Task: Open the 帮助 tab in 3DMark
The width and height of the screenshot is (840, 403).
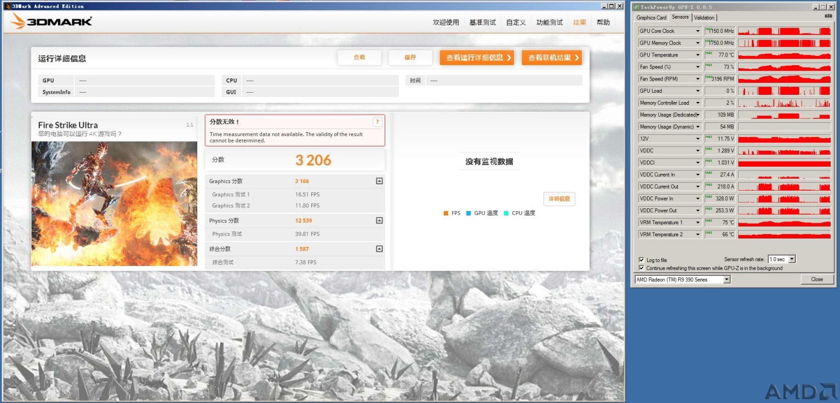Action: 603,22
